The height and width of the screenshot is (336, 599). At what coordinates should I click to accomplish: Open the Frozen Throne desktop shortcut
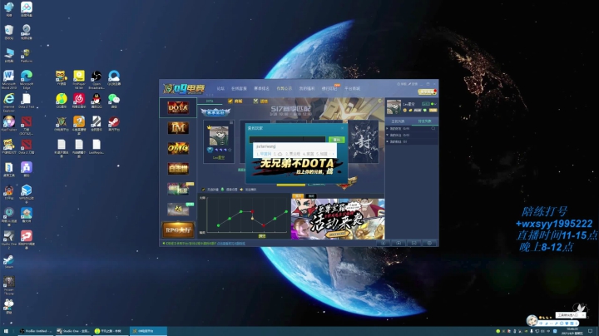(x=8, y=285)
